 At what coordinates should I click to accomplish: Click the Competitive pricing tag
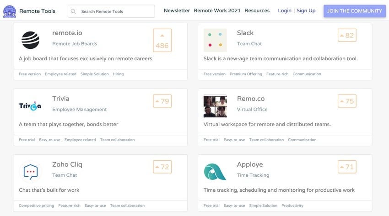click(37, 205)
